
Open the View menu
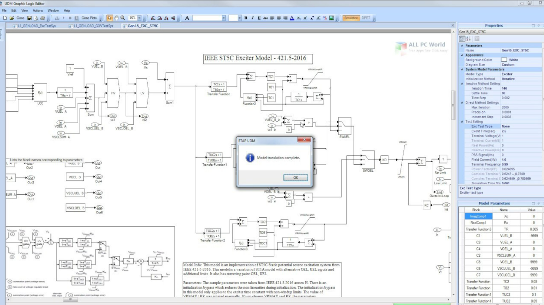(x=24, y=11)
